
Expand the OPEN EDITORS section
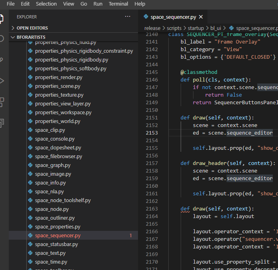tap(13, 28)
